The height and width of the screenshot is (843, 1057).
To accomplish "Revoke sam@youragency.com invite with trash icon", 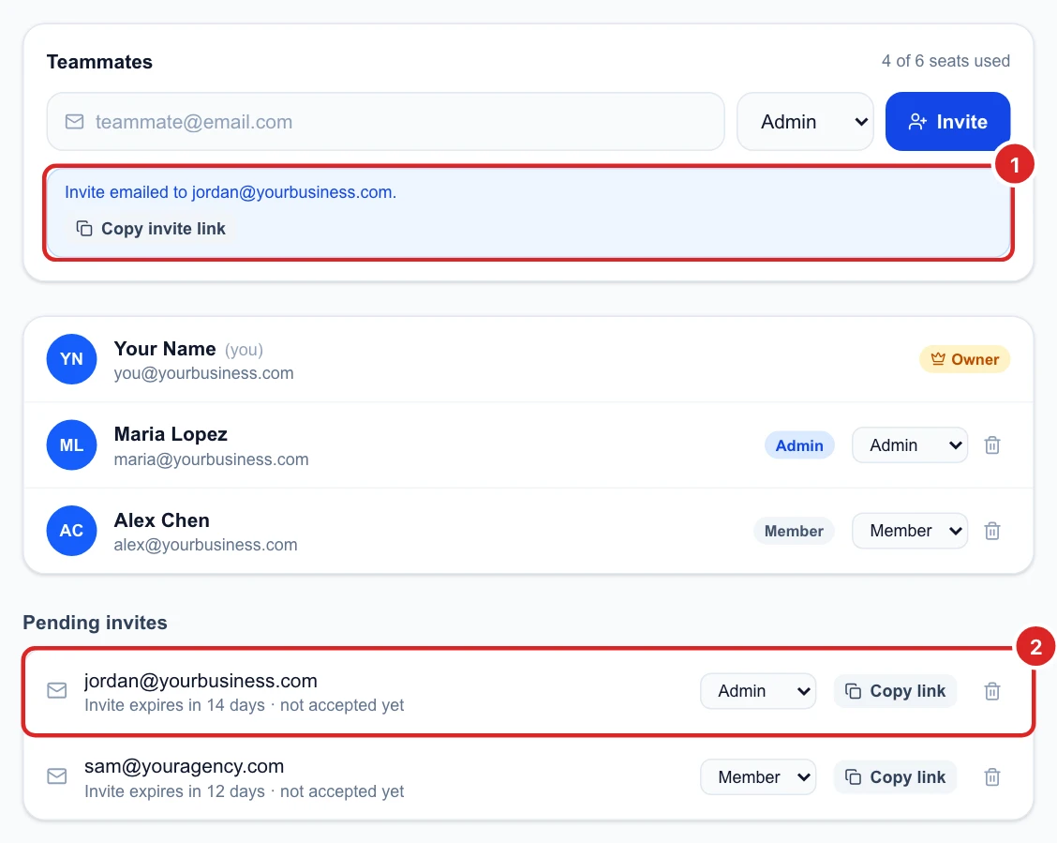I will point(991,777).
